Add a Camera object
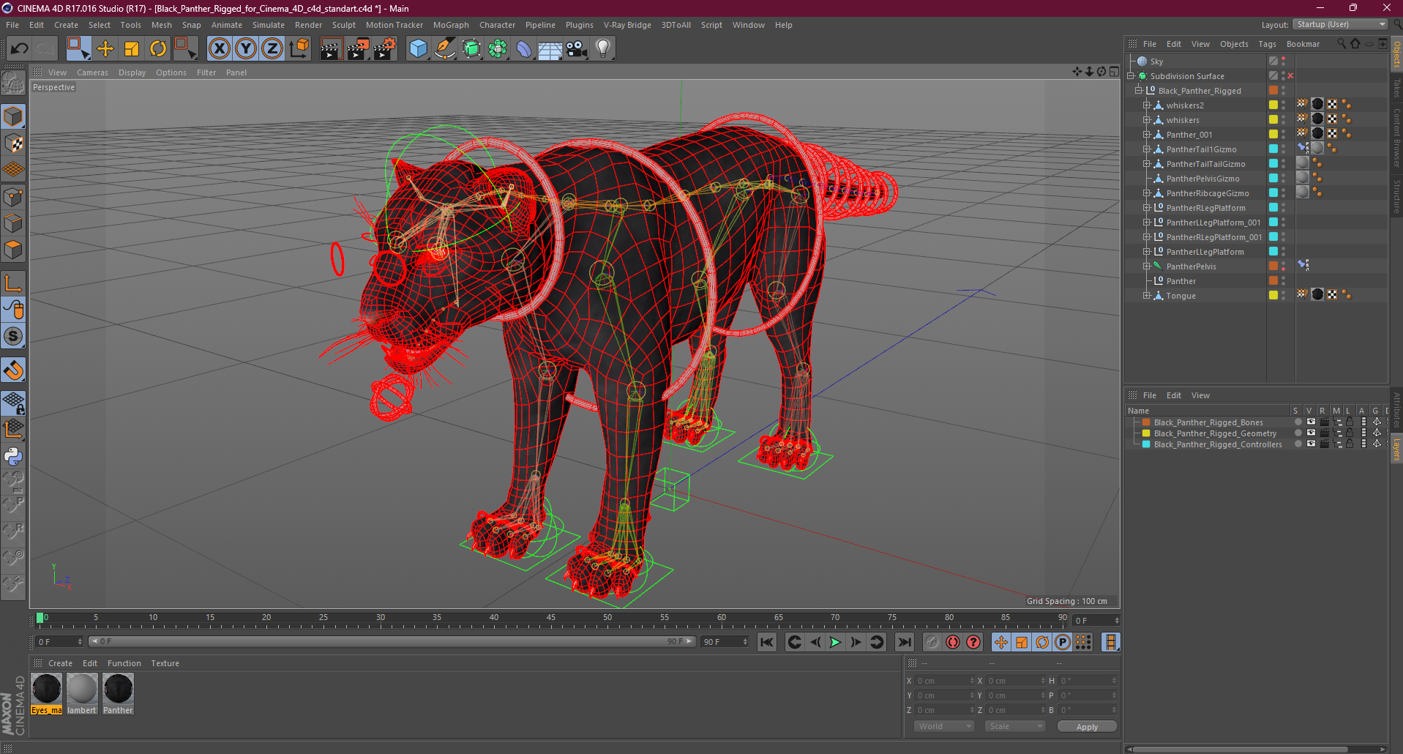This screenshot has width=1403, height=754. point(577,49)
